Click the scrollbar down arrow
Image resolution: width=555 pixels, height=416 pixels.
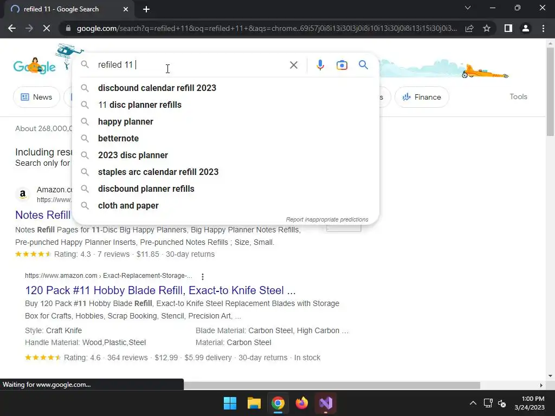(x=550, y=376)
